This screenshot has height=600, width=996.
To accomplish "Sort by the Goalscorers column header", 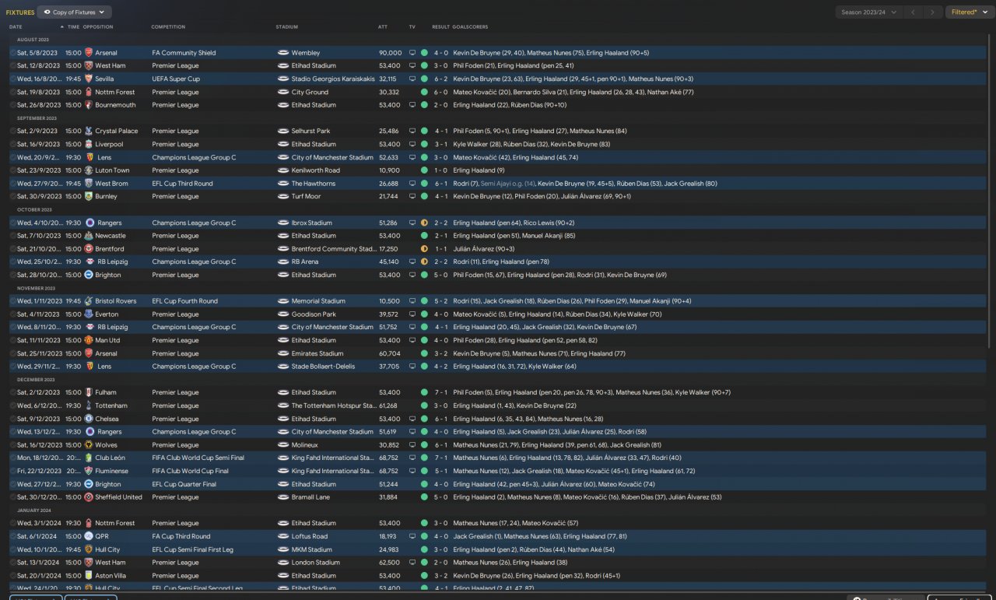I will coord(472,27).
